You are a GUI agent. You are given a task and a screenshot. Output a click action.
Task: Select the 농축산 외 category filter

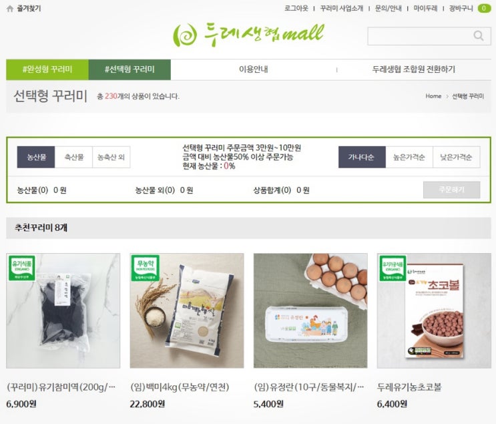[x=111, y=157]
